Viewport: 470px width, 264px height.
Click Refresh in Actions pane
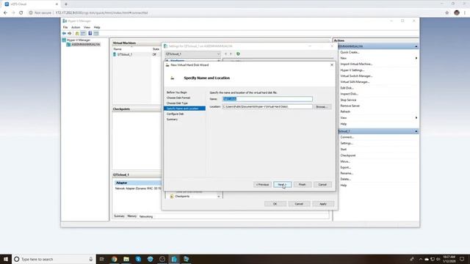[345, 111]
